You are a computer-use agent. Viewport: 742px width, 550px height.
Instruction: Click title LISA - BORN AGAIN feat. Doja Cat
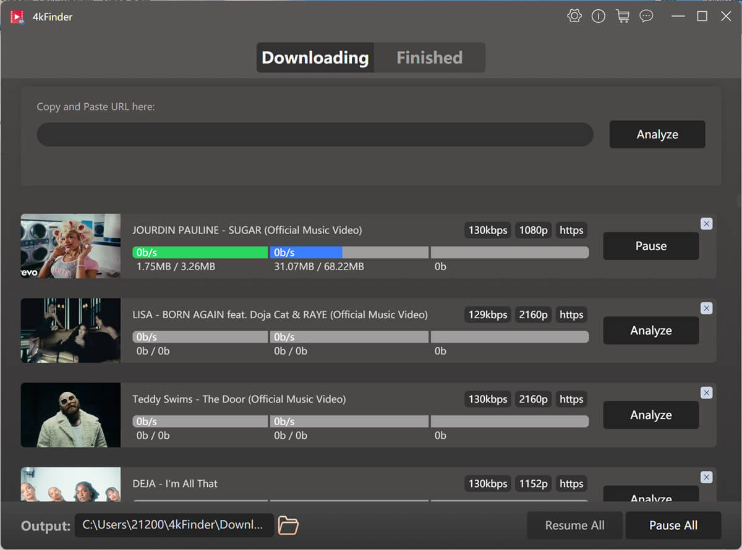(280, 315)
